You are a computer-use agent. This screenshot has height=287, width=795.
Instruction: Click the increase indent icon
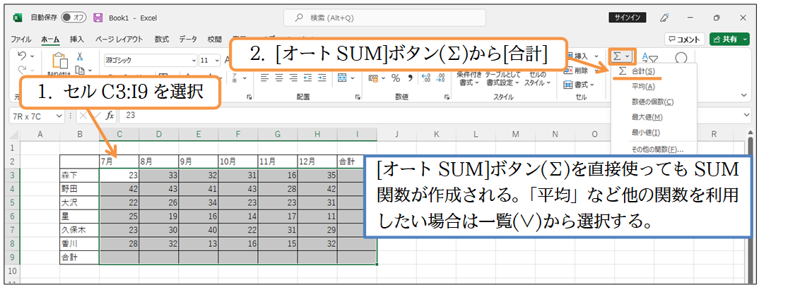point(322,78)
